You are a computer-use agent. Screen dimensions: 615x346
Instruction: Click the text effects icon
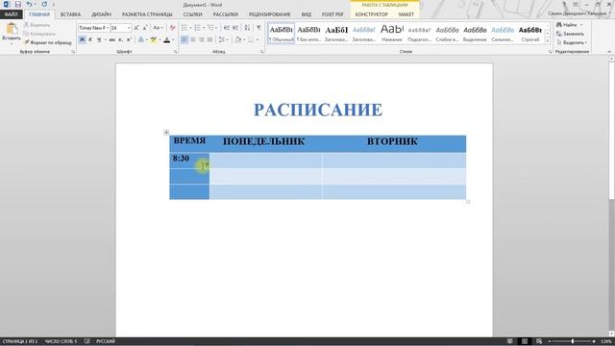[141, 39]
